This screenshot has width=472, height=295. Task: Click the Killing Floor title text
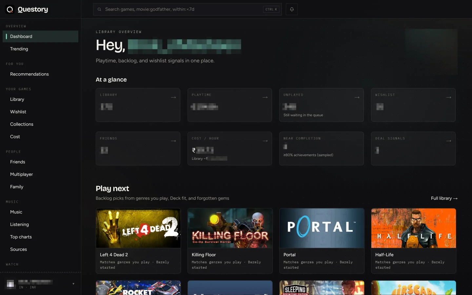tap(204, 255)
